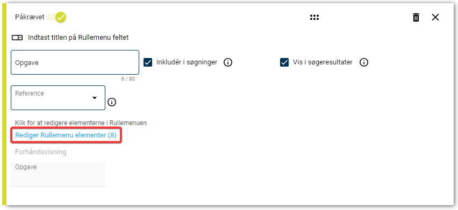Image resolution: width=458 pixels, height=210 pixels.
Task: Uncheck Vis i søgeresultater checkbox
Action: [284, 62]
